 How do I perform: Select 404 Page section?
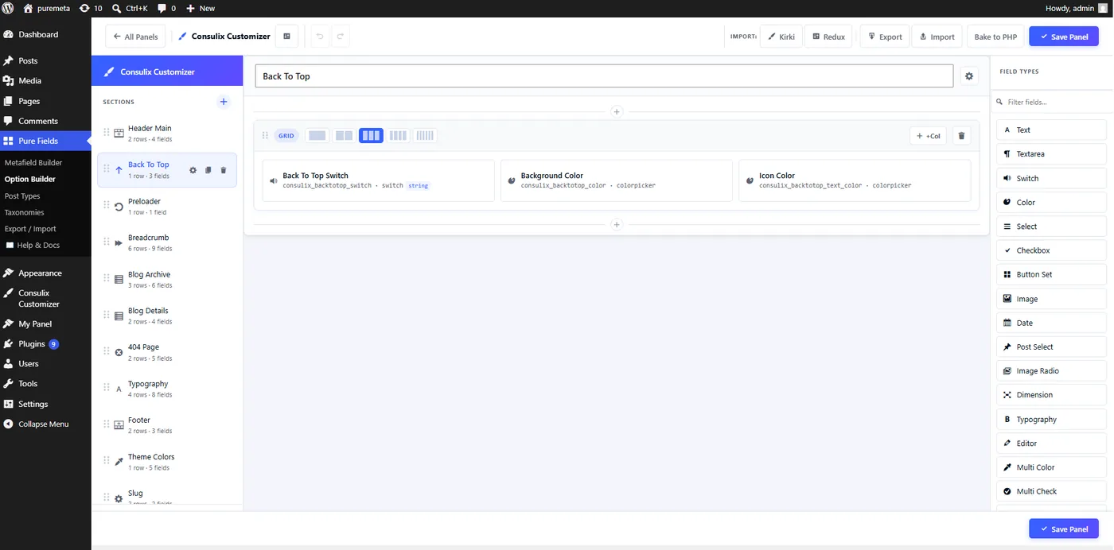pyautogui.click(x=167, y=352)
